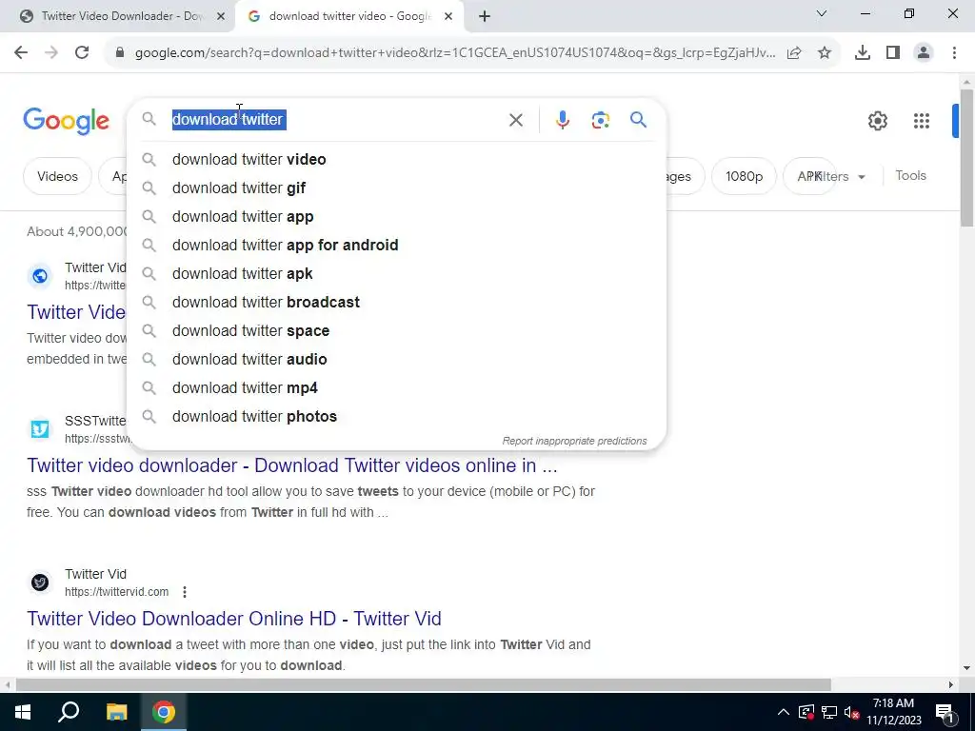The width and height of the screenshot is (975, 731).
Task: Open SSSTwitter video downloader result link
Action: pyautogui.click(x=291, y=465)
